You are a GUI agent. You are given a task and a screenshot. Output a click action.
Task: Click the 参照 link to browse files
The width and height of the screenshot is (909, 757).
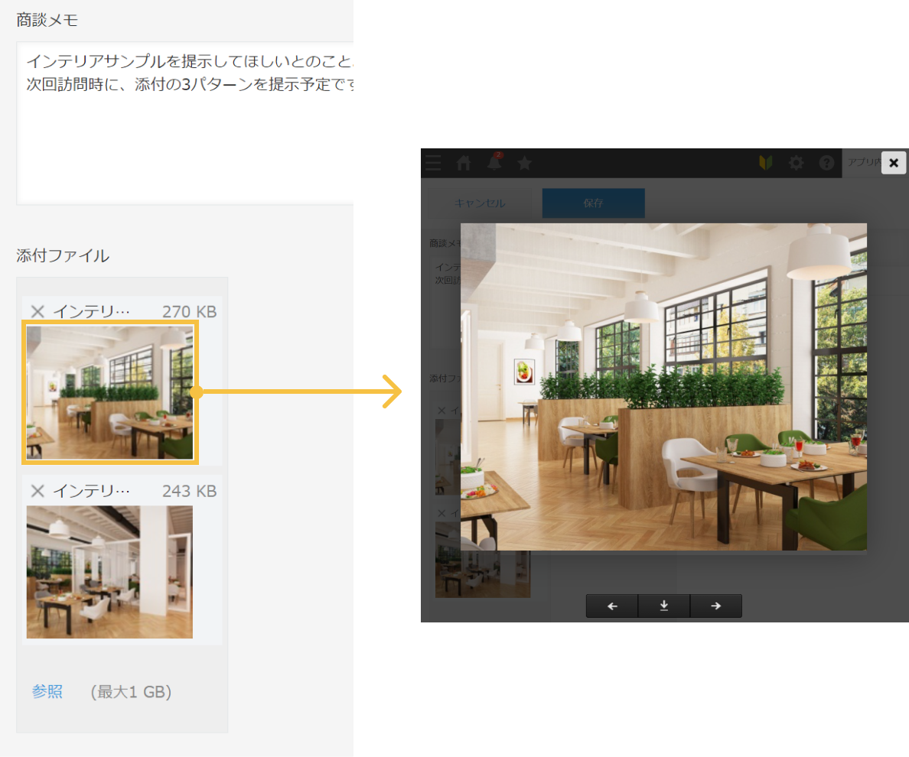[x=48, y=690]
